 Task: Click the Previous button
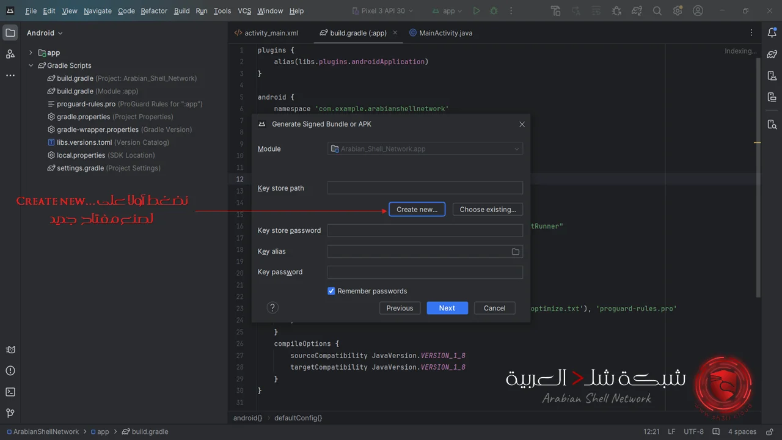click(400, 308)
